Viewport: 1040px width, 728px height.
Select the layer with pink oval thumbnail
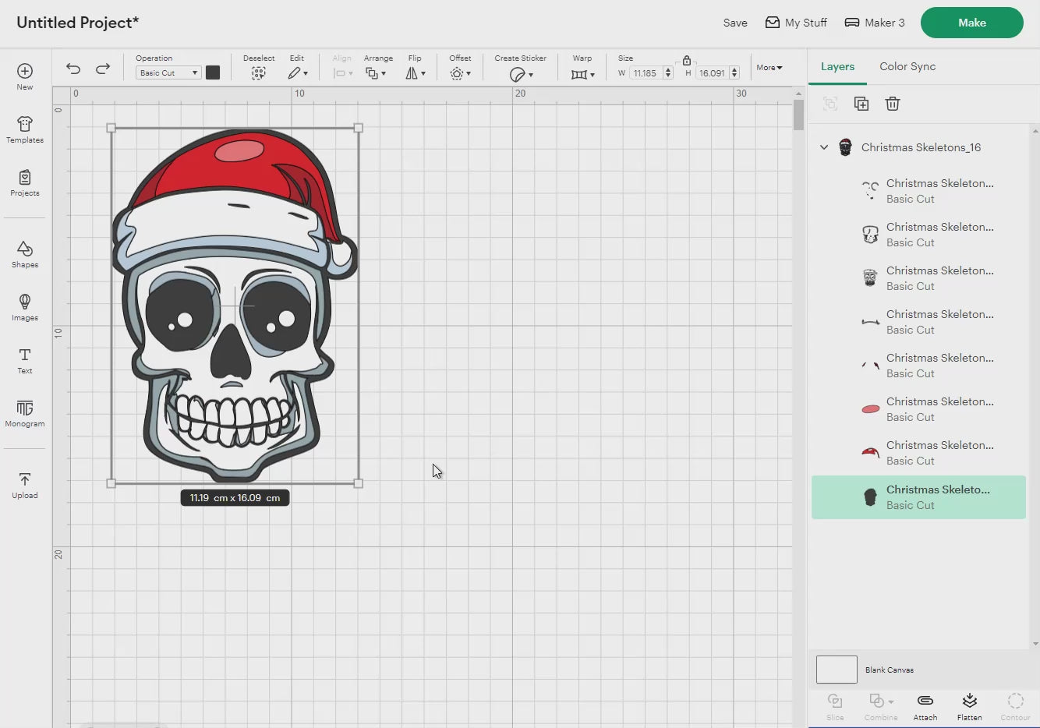click(x=918, y=409)
